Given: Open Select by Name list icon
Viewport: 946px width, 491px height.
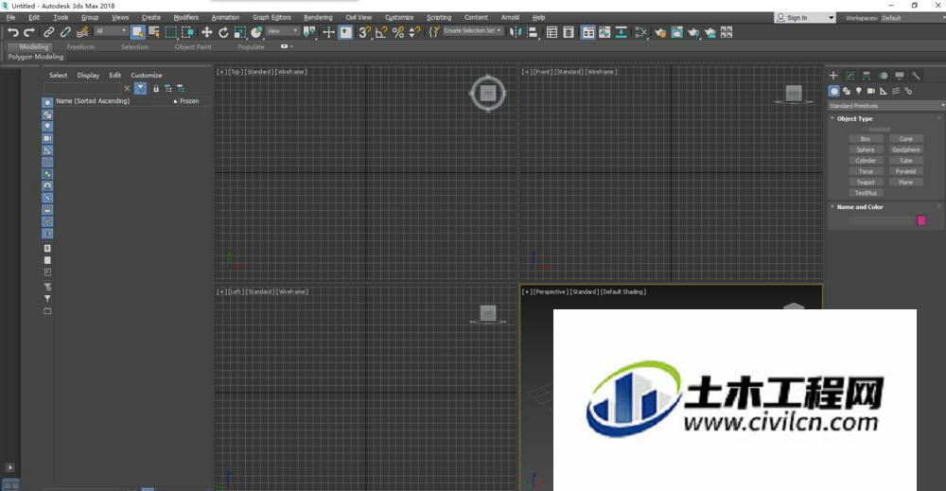Looking at the screenshot, I should [154, 32].
